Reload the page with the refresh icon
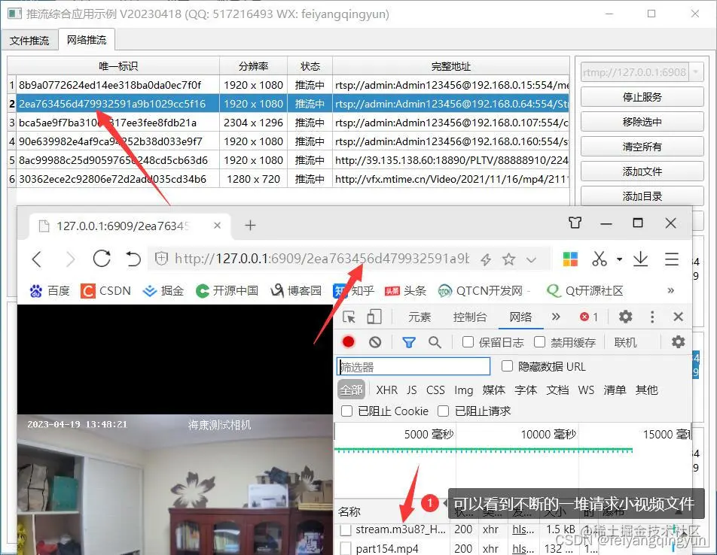 pyautogui.click(x=102, y=259)
